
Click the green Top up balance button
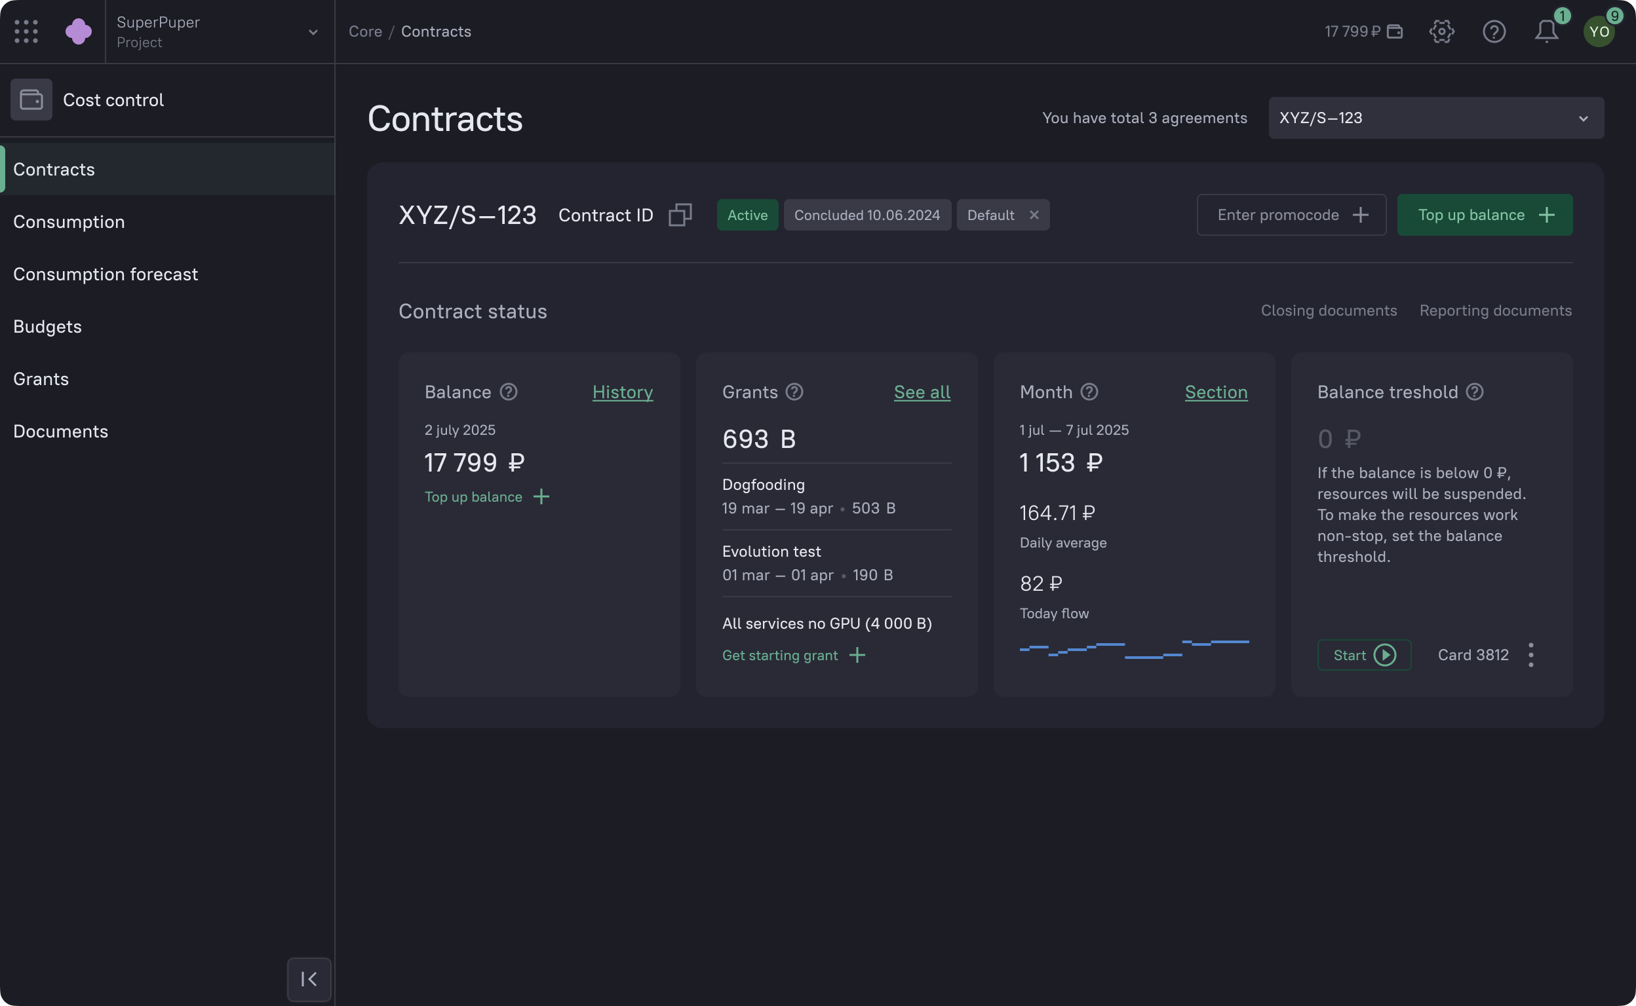(1484, 215)
